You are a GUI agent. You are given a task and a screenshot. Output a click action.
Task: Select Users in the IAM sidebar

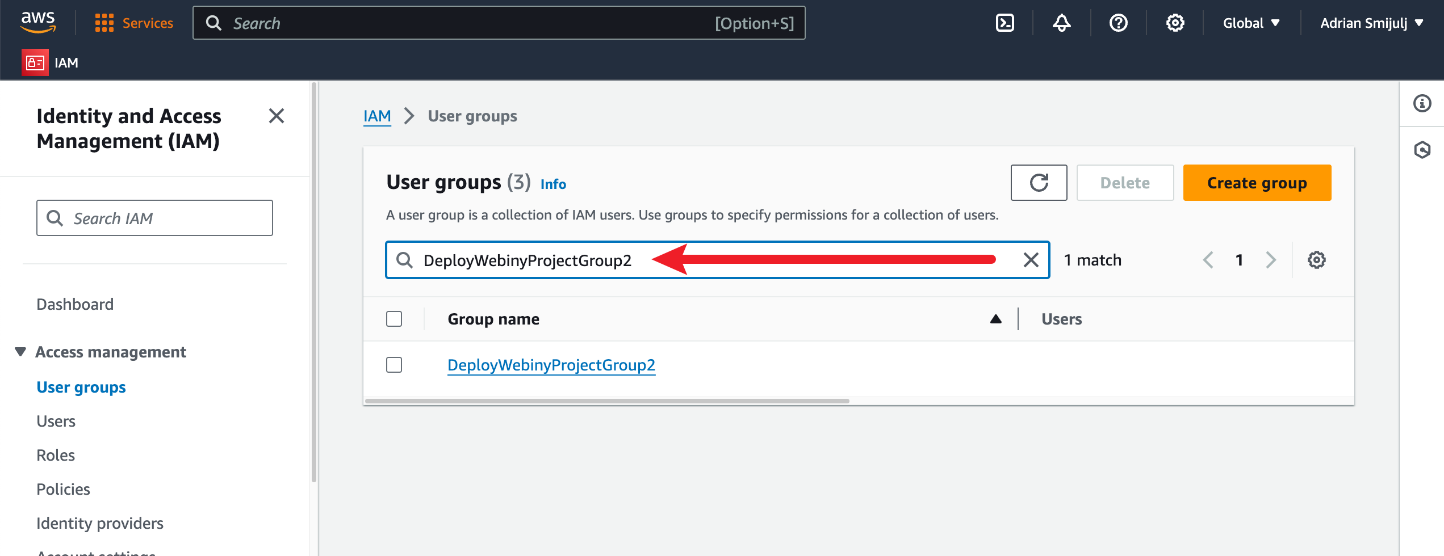tap(56, 421)
